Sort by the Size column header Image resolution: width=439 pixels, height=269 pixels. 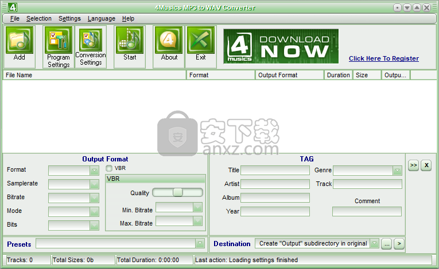(x=367, y=75)
